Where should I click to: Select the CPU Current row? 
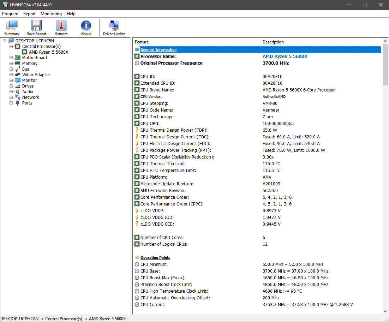click(258, 304)
